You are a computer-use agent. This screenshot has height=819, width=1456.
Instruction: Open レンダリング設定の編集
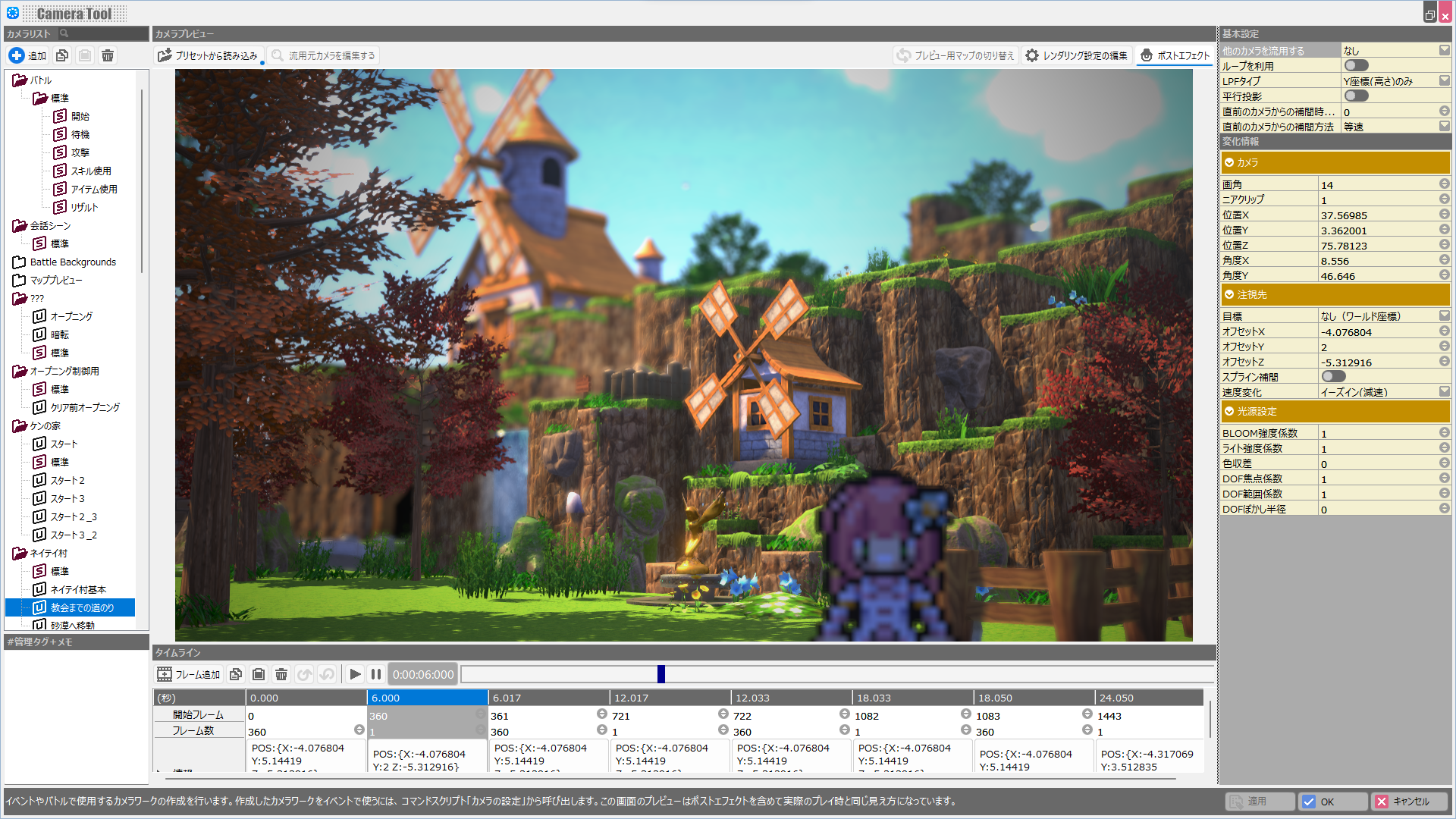pos(1076,55)
